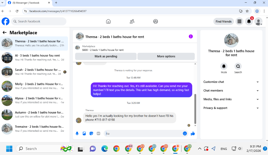The image size is (268, 155).
Task: Open the notifications bell
Action: point(249,21)
